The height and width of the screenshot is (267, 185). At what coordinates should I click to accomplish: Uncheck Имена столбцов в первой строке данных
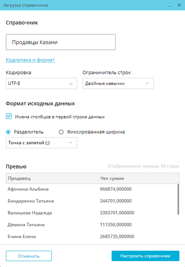pos(9,117)
